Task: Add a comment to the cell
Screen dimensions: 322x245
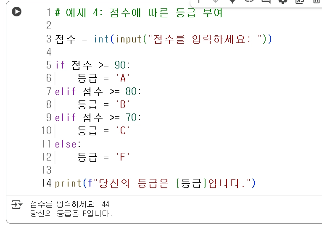Action: coord(266,1)
